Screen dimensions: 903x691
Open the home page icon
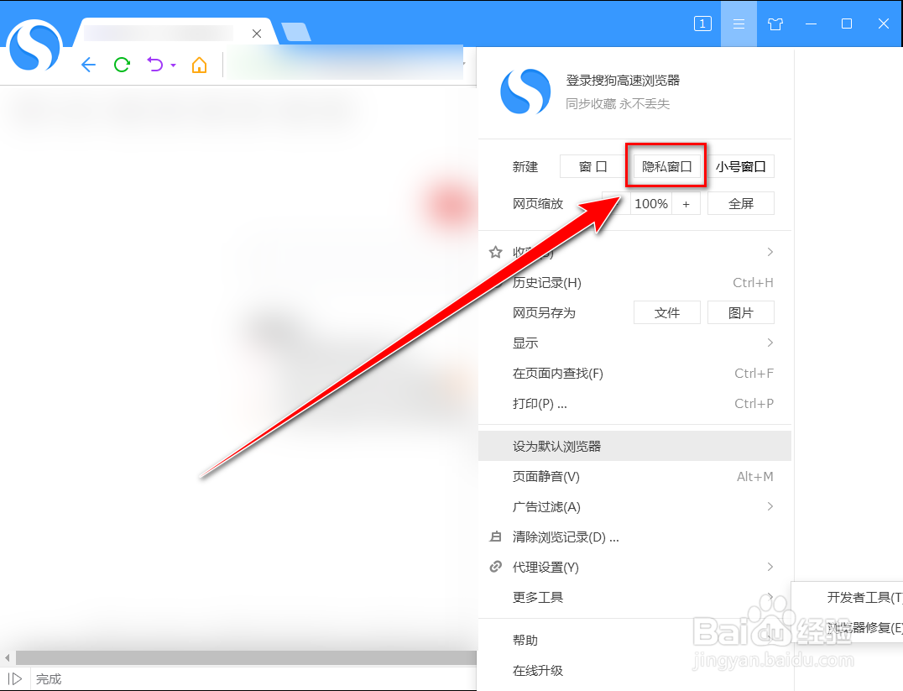(199, 64)
